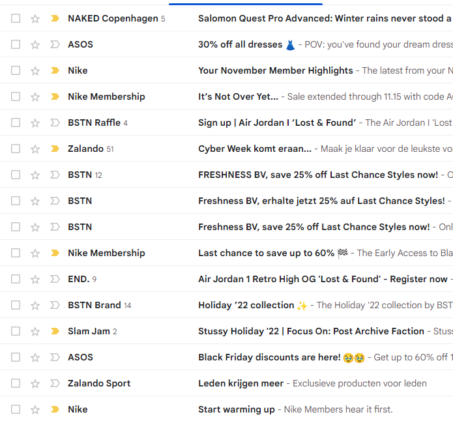The image size is (453, 421).
Task: Check the BSTN Raffle email box
Action: pos(16,123)
